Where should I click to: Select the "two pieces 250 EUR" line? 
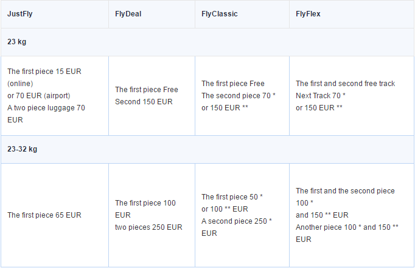(x=148, y=227)
